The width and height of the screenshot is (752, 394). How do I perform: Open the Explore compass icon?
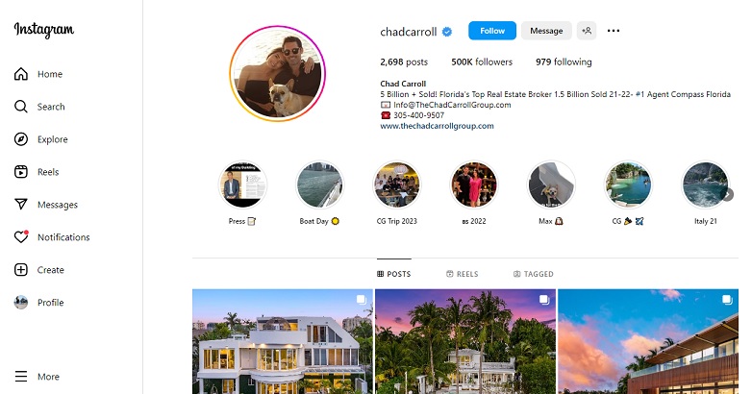[20, 139]
